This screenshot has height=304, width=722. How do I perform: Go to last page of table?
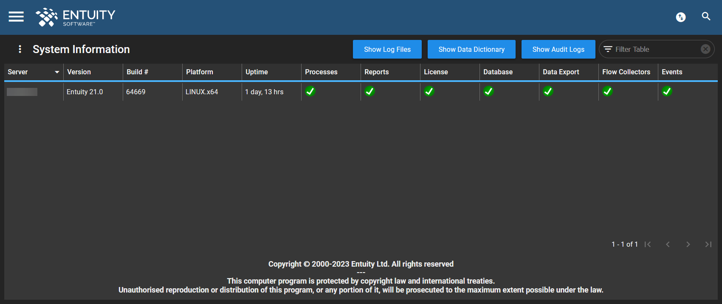pos(708,244)
